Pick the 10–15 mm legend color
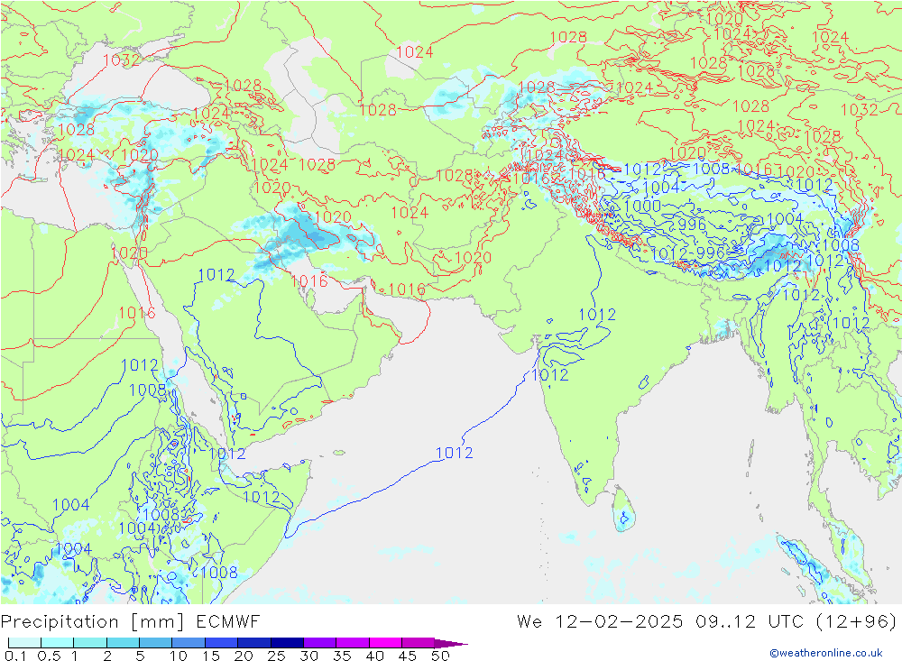Screen dimensions: 902x661 (189, 643)
